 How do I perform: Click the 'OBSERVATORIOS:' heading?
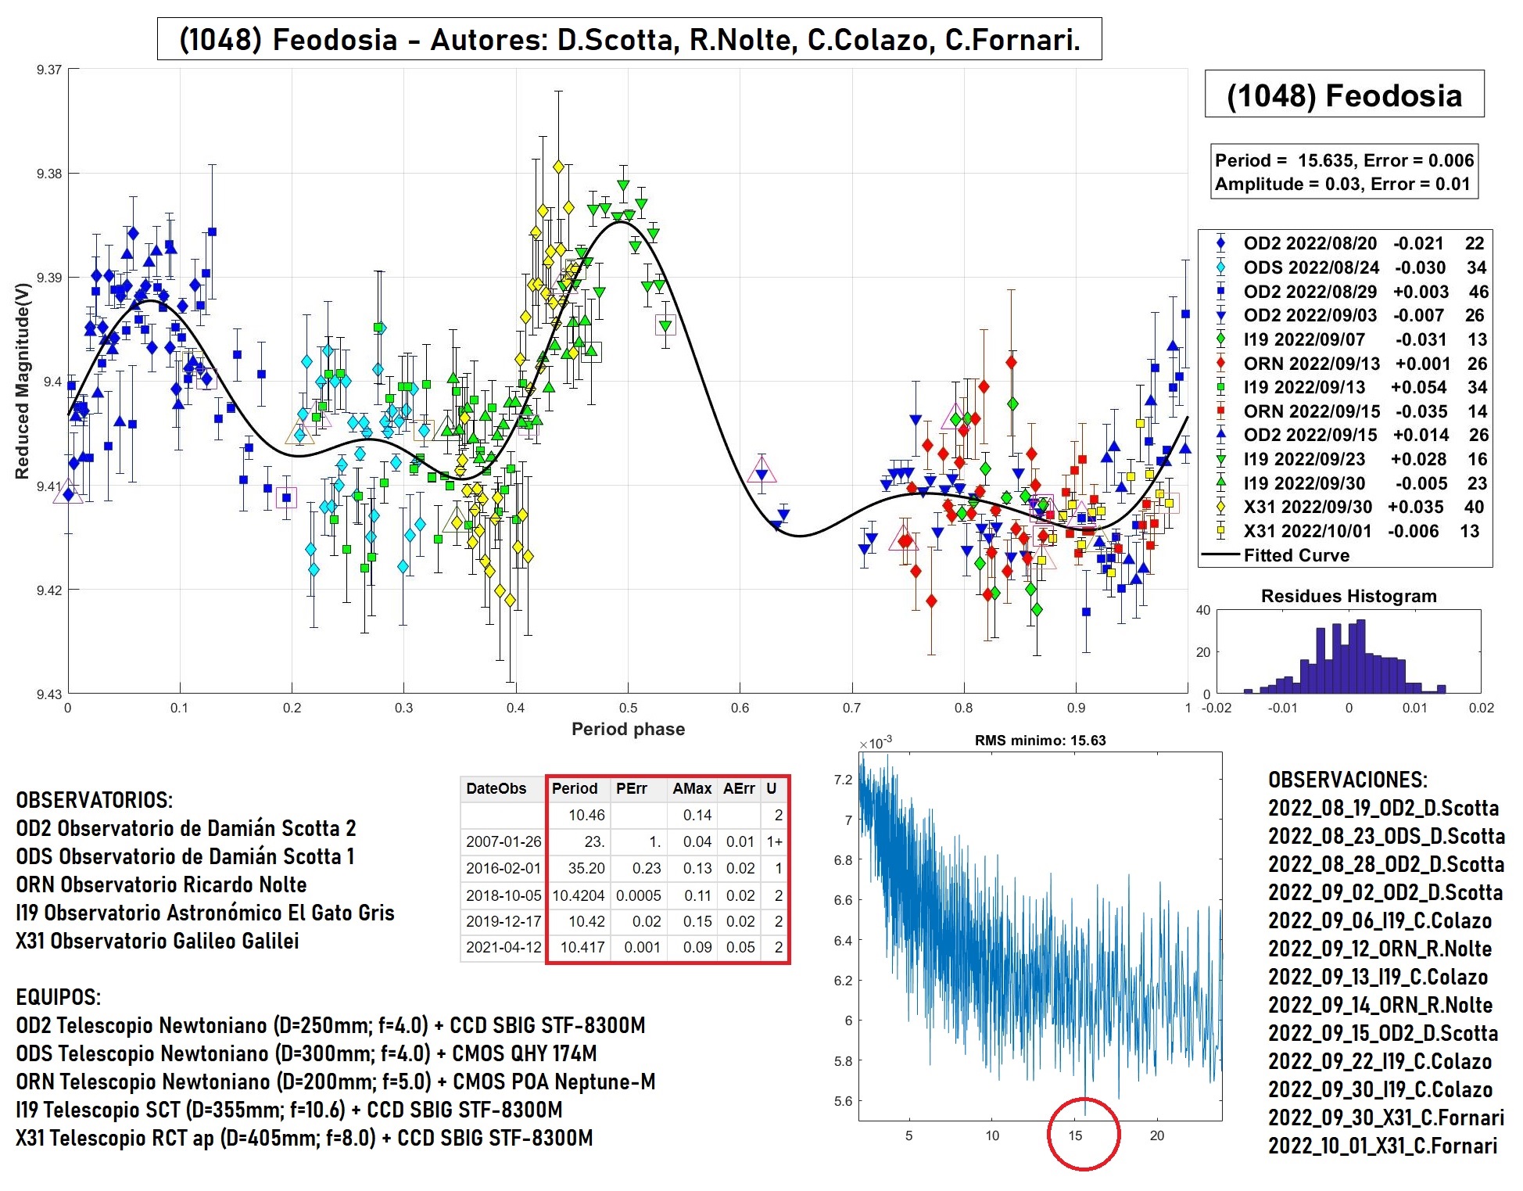pyautogui.click(x=95, y=800)
